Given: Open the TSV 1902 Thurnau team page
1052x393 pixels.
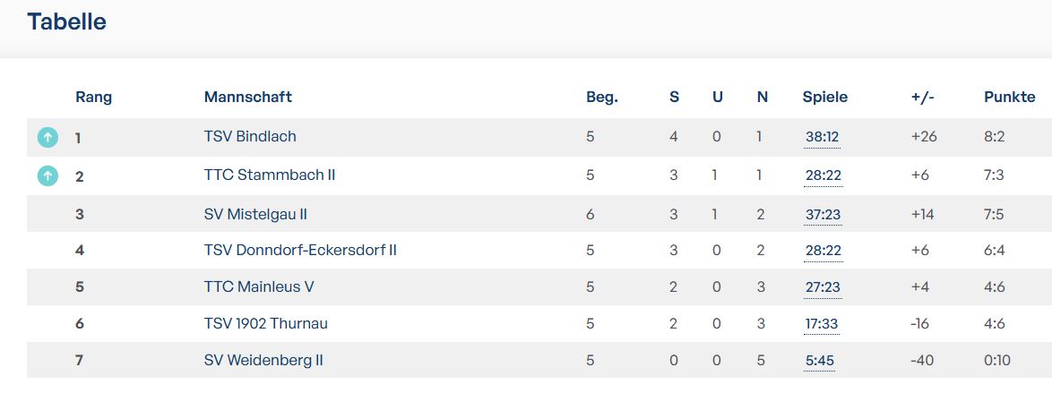Looking at the screenshot, I should click(265, 323).
